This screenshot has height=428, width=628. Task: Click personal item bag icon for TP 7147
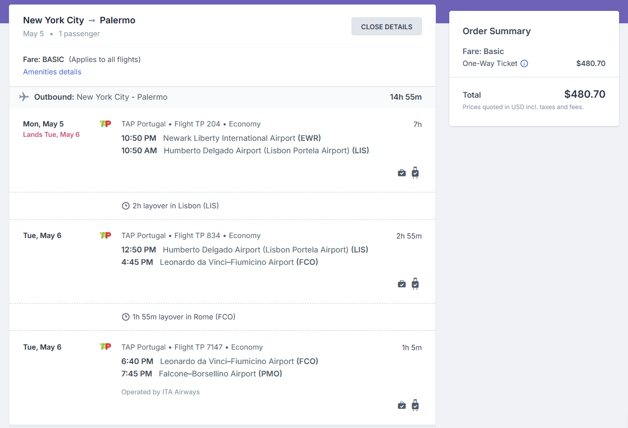click(x=402, y=406)
